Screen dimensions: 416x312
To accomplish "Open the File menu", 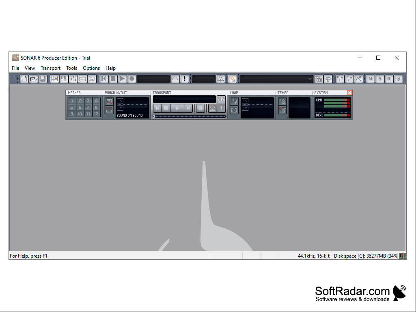I will [15, 68].
